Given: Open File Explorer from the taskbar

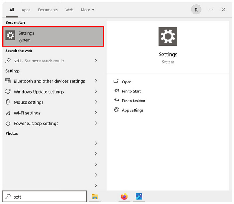Looking at the screenshot, I should (x=95, y=197).
